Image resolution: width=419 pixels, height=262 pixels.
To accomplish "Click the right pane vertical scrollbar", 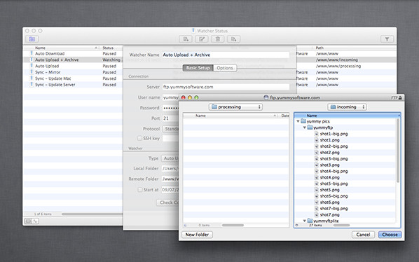I will (x=398, y=151).
